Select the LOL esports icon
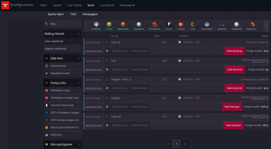 (x=193, y=24)
